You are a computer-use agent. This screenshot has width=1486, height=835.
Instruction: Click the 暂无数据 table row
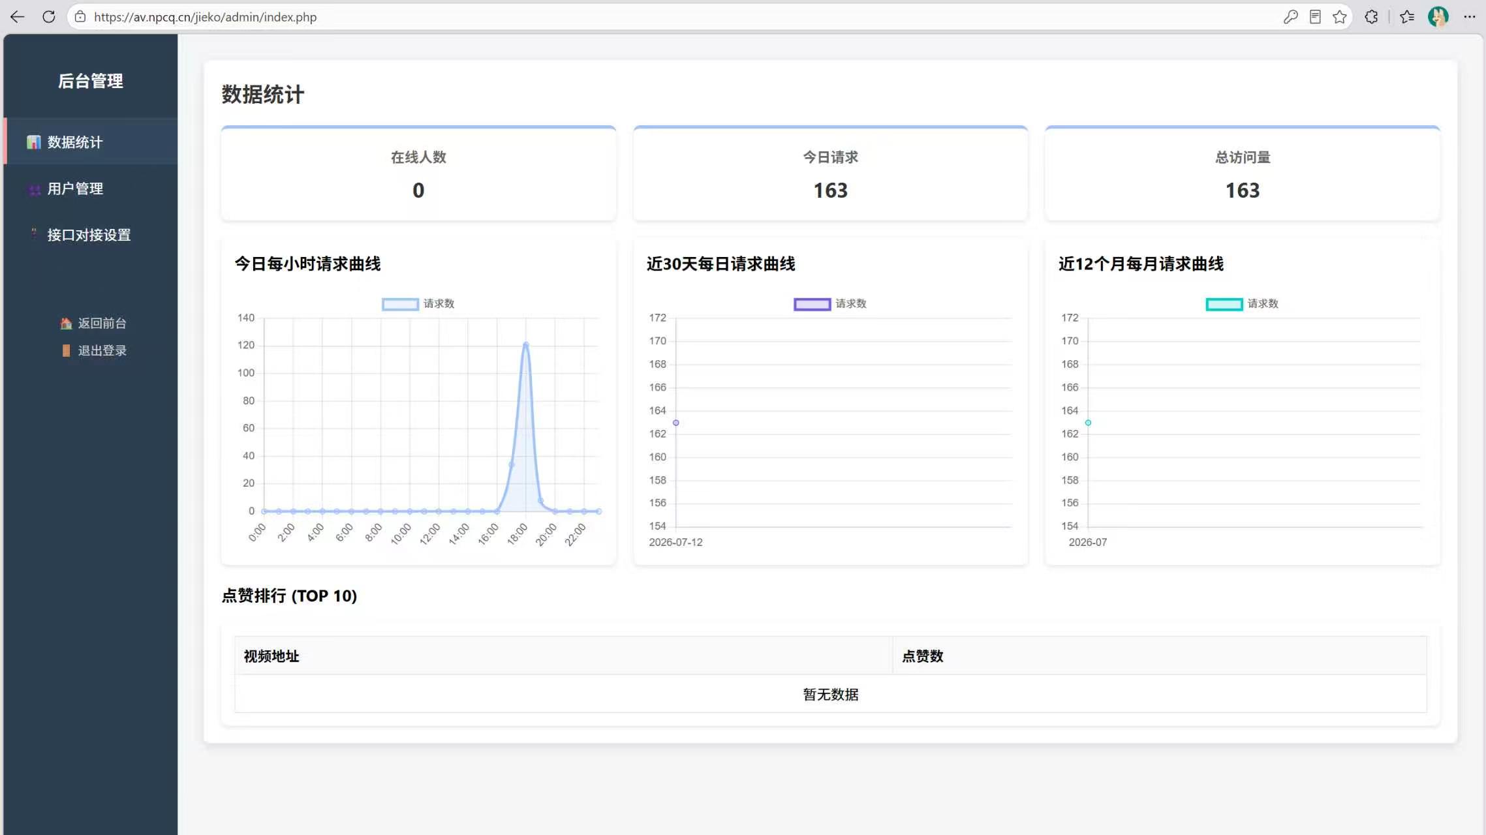coord(830,694)
